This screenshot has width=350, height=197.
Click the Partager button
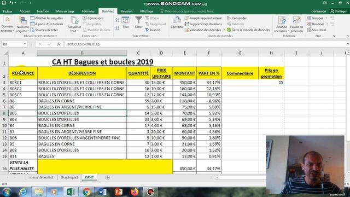point(339,11)
